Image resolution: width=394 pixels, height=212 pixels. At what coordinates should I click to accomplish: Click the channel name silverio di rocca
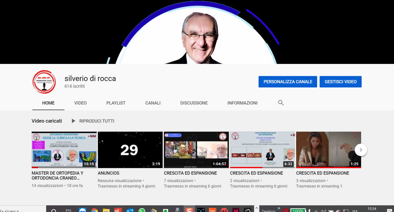point(90,79)
